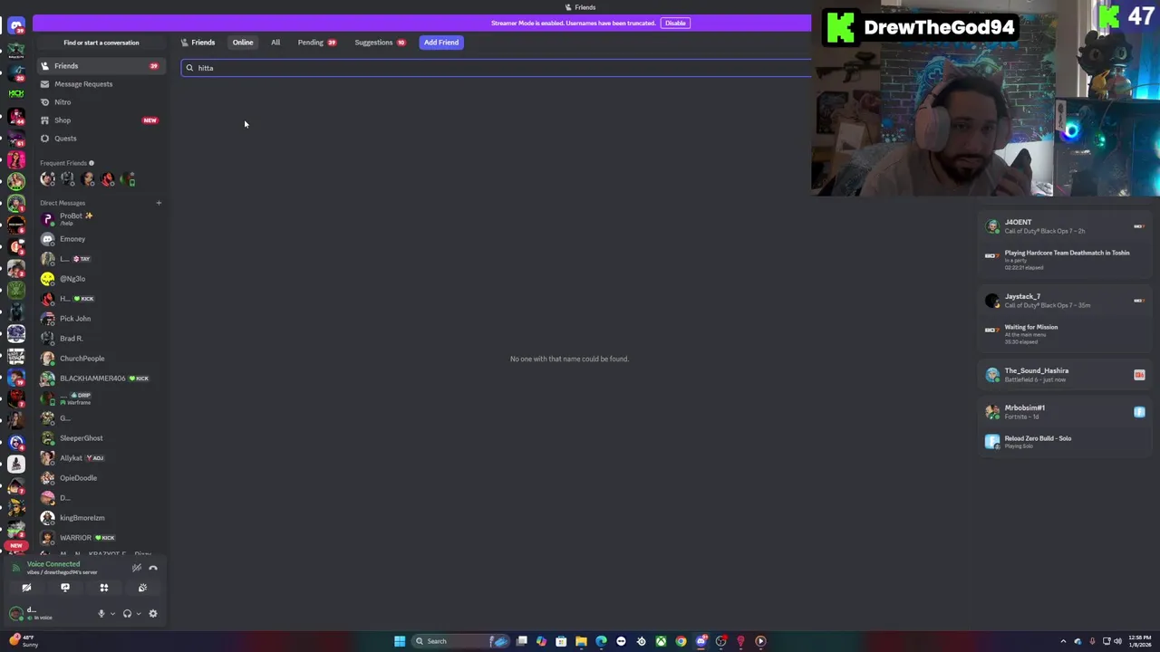
Task: Open the Activities launcher icon
Action: (x=103, y=588)
